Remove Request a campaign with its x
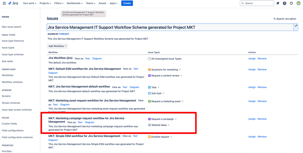This screenshot has height=153, width=303. pos(176,119)
